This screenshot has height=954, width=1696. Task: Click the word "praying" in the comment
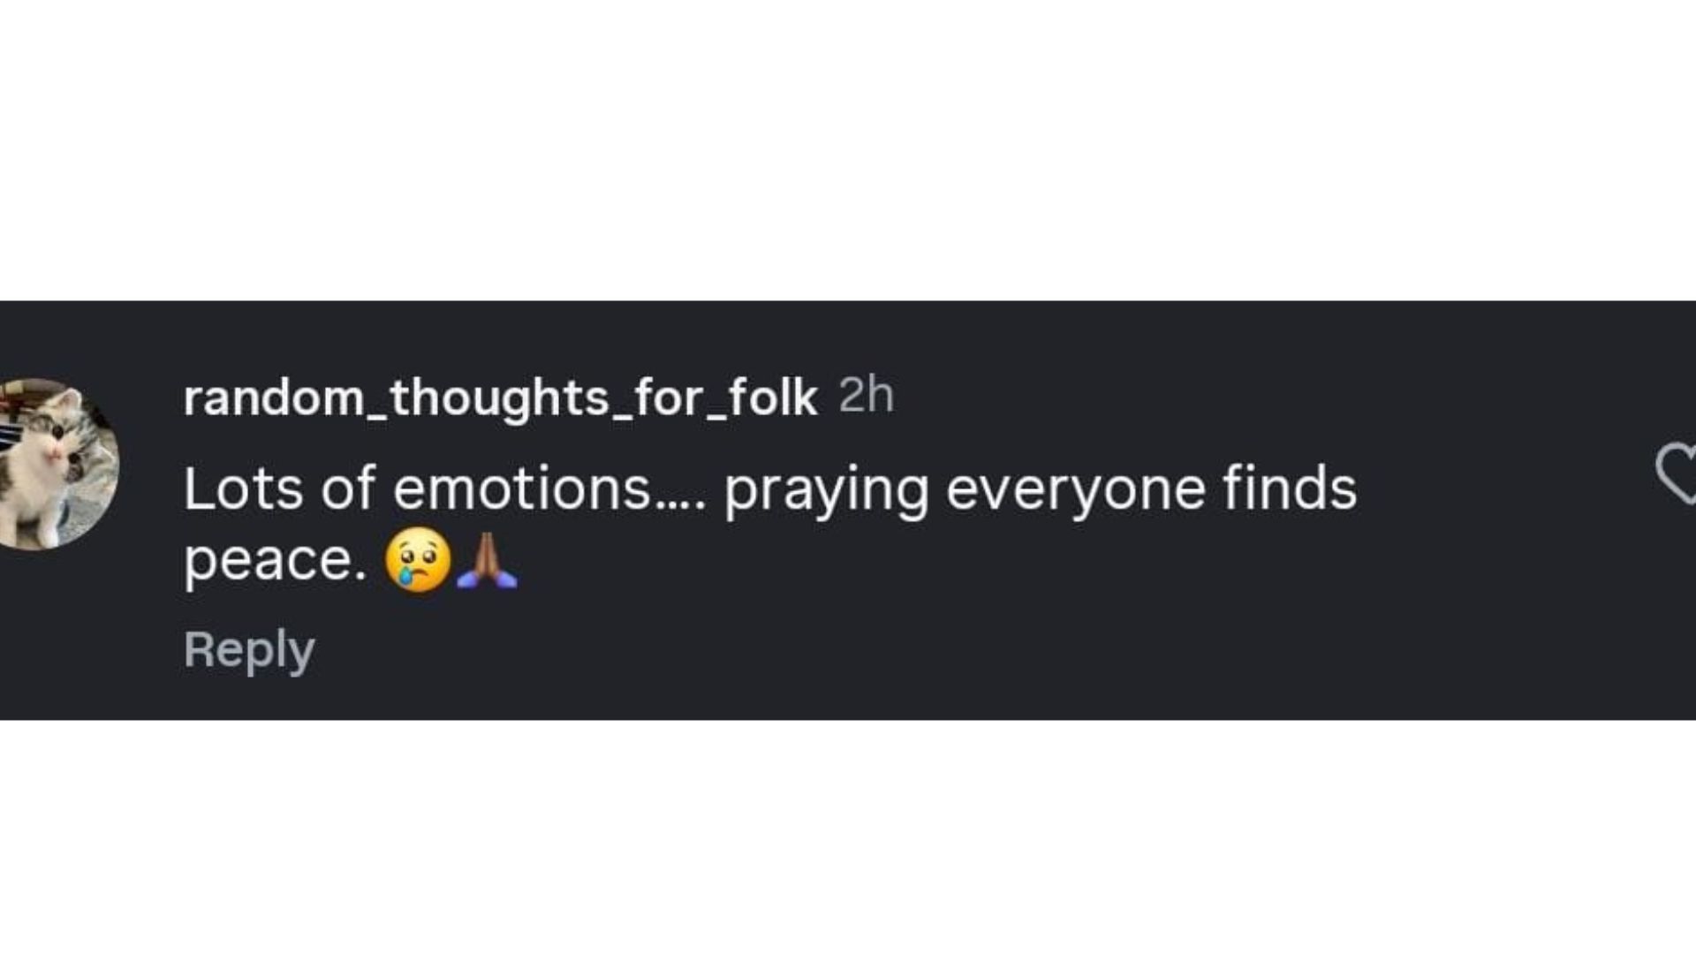[x=826, y=490]
